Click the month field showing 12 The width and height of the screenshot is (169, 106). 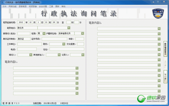(x=30, y=22)
